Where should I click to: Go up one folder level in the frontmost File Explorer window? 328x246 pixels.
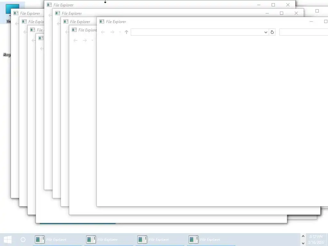point(126,32)
